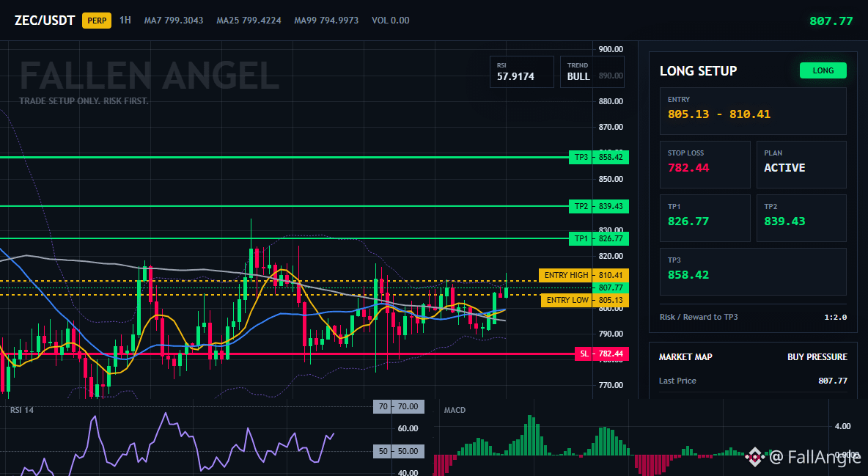Click the ENTRY LOW chart tag
This screenshot has width=868, height=476.
[x=567, y=300]
